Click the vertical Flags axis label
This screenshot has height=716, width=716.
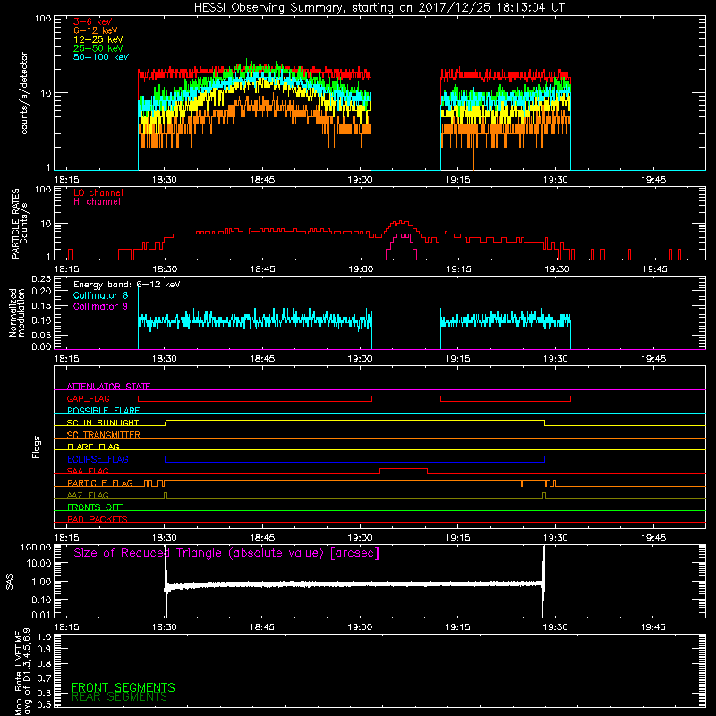37,447
